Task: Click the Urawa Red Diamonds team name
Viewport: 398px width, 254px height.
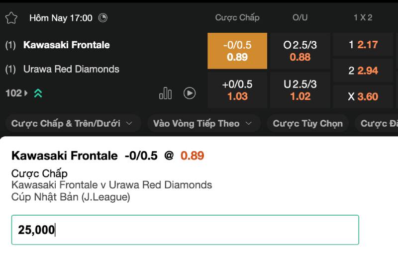Action: click(x=71, y=69)
